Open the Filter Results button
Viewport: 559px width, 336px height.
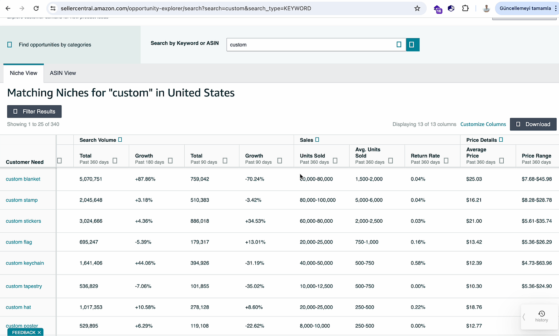click(x=34, y=111)
